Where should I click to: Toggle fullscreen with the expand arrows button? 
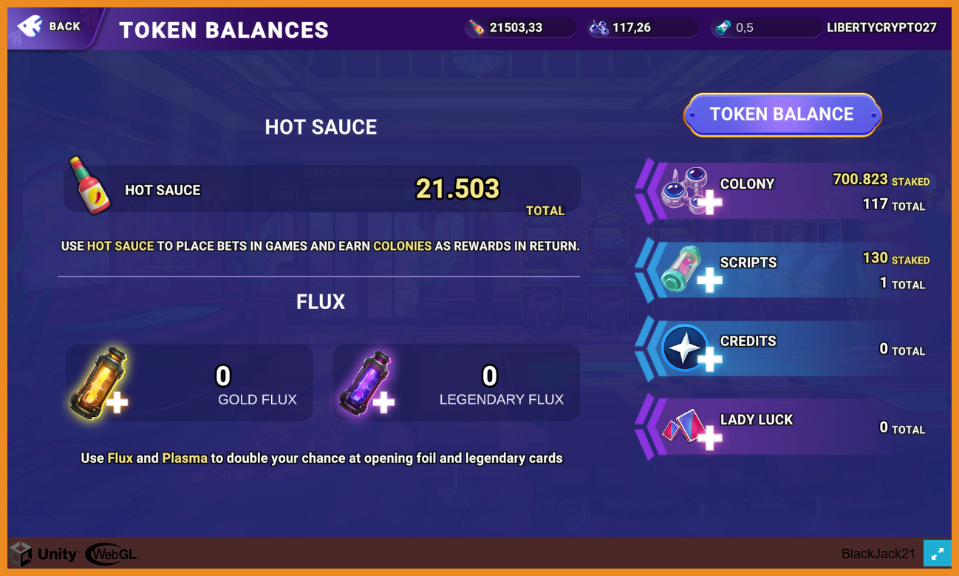(x=937, y=553)
